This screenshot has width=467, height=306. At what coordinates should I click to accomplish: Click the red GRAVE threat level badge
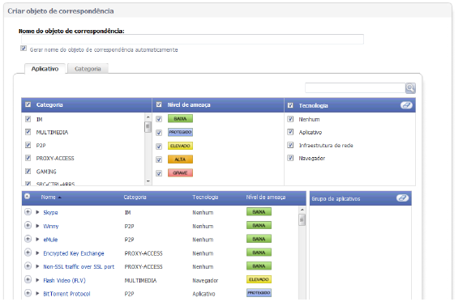pyautogui.click(x=180, y=172)
